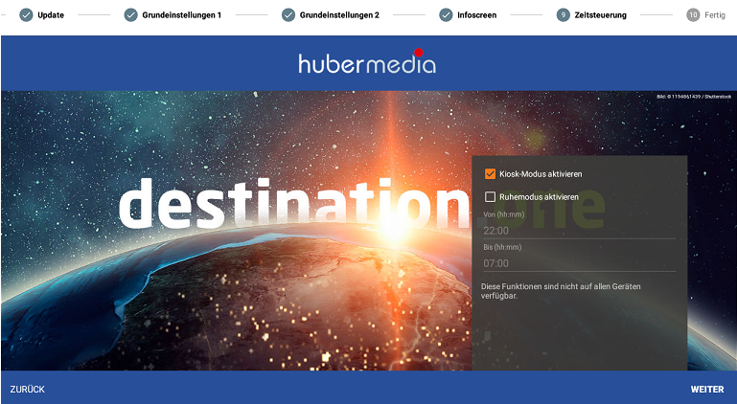Click the Grundeinstellungen 2 checkmark icon

(x=288, y=15)
